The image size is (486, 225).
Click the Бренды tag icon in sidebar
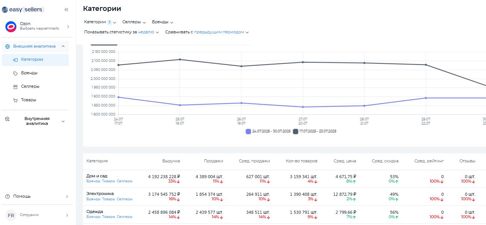pyautogui.click(x=15, y=73)
